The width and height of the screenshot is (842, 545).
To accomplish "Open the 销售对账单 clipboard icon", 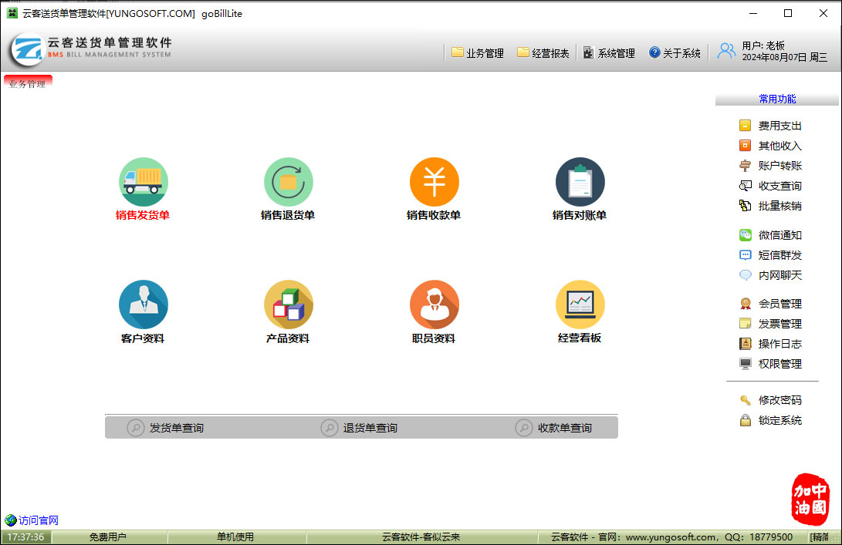I will pyautogui.click(x=580, y=182).
